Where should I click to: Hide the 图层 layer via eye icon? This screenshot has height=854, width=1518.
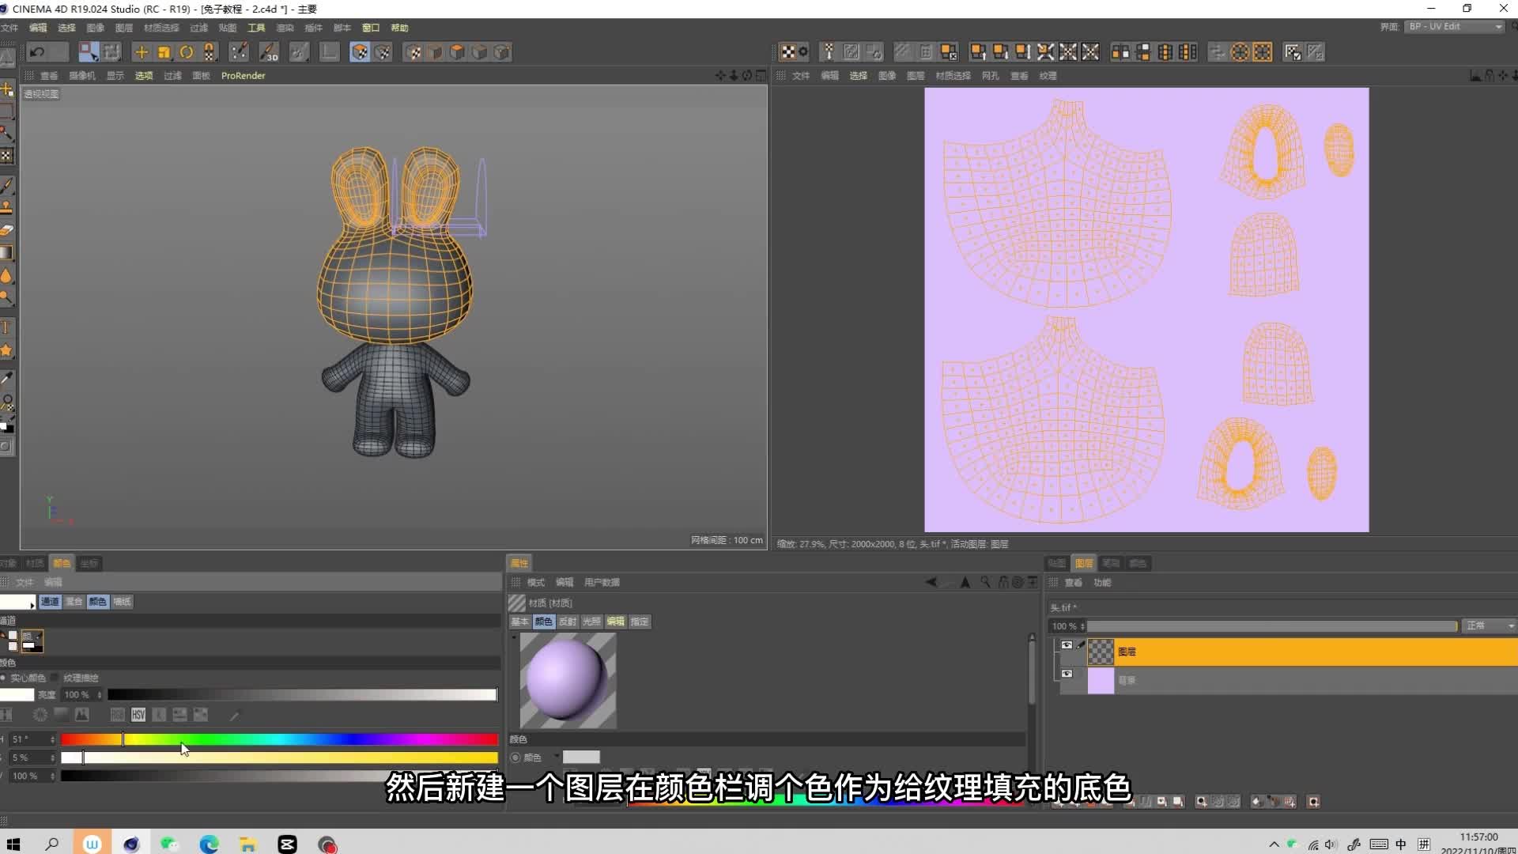click(x=1067, y=645)
